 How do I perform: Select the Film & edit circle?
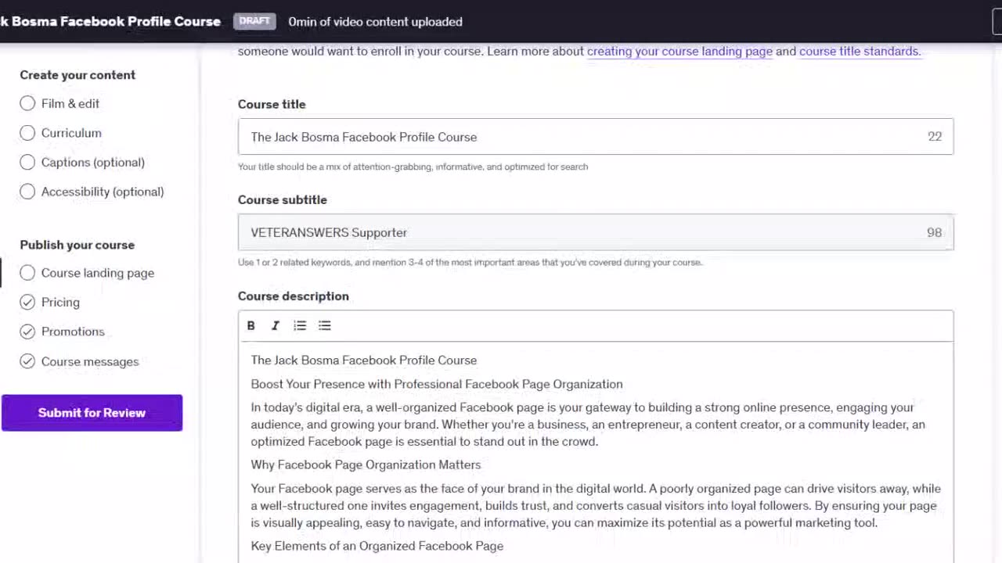(27, 103)
